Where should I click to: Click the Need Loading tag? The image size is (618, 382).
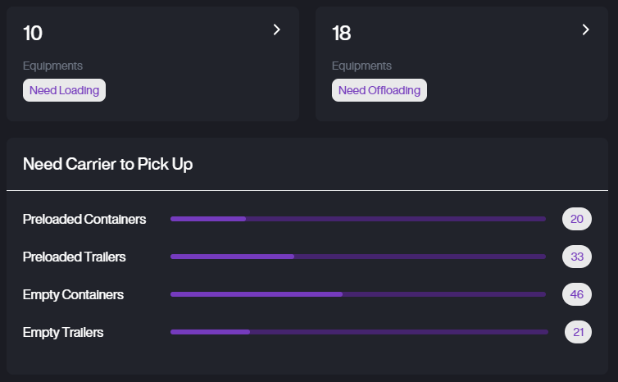pyautogui.click(x=64, y=90)
